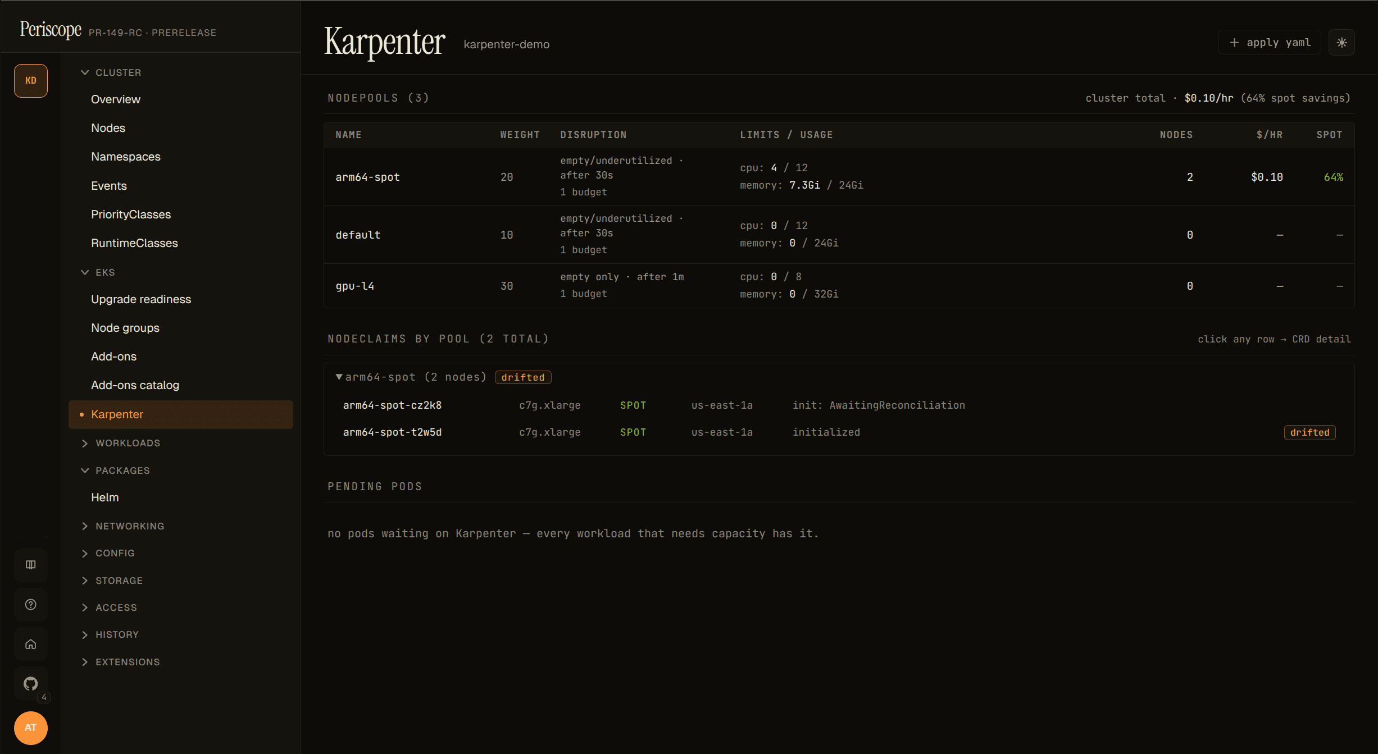Expand the EXTENSIONS section
Image resolution: width=1378 pixels, height=754 pixels.
pos(121,662)
